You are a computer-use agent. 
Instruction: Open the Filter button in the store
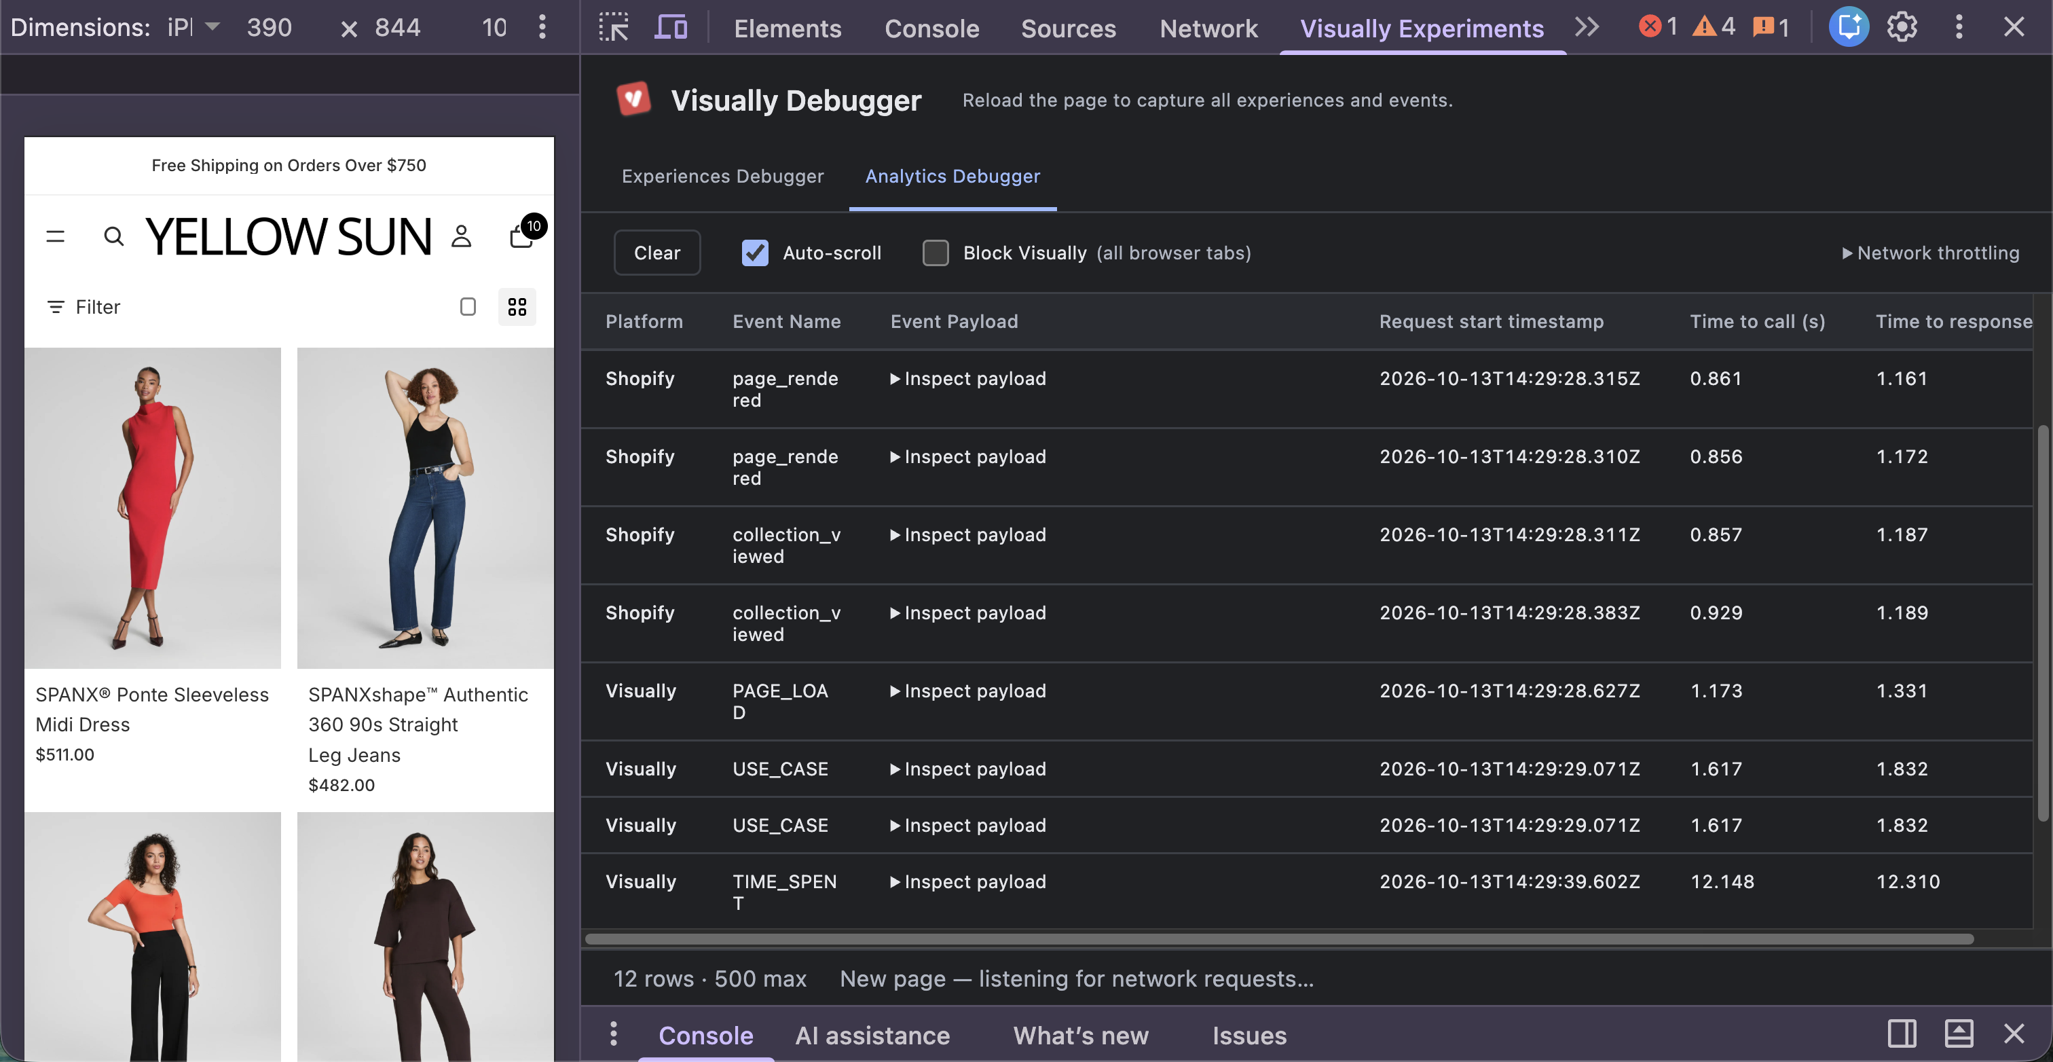[84, 307]
